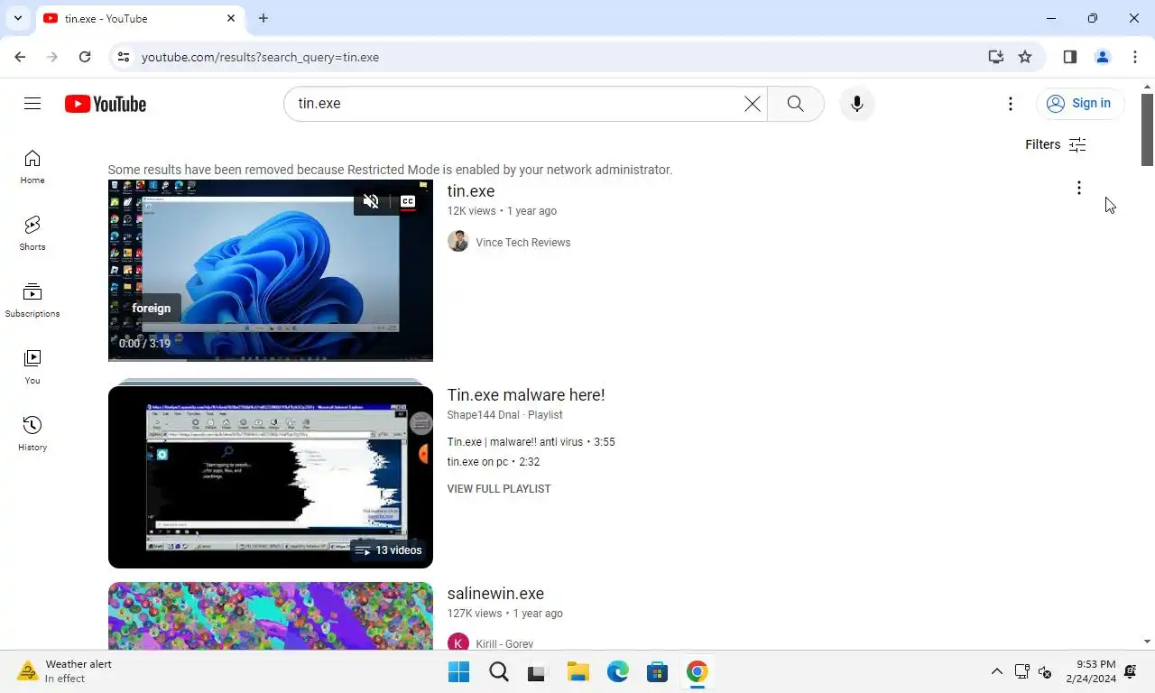The image size is (1155, 693).
Task: Select the 'tin.exe - YouTube' tab
Action: [x=140, y=19]
